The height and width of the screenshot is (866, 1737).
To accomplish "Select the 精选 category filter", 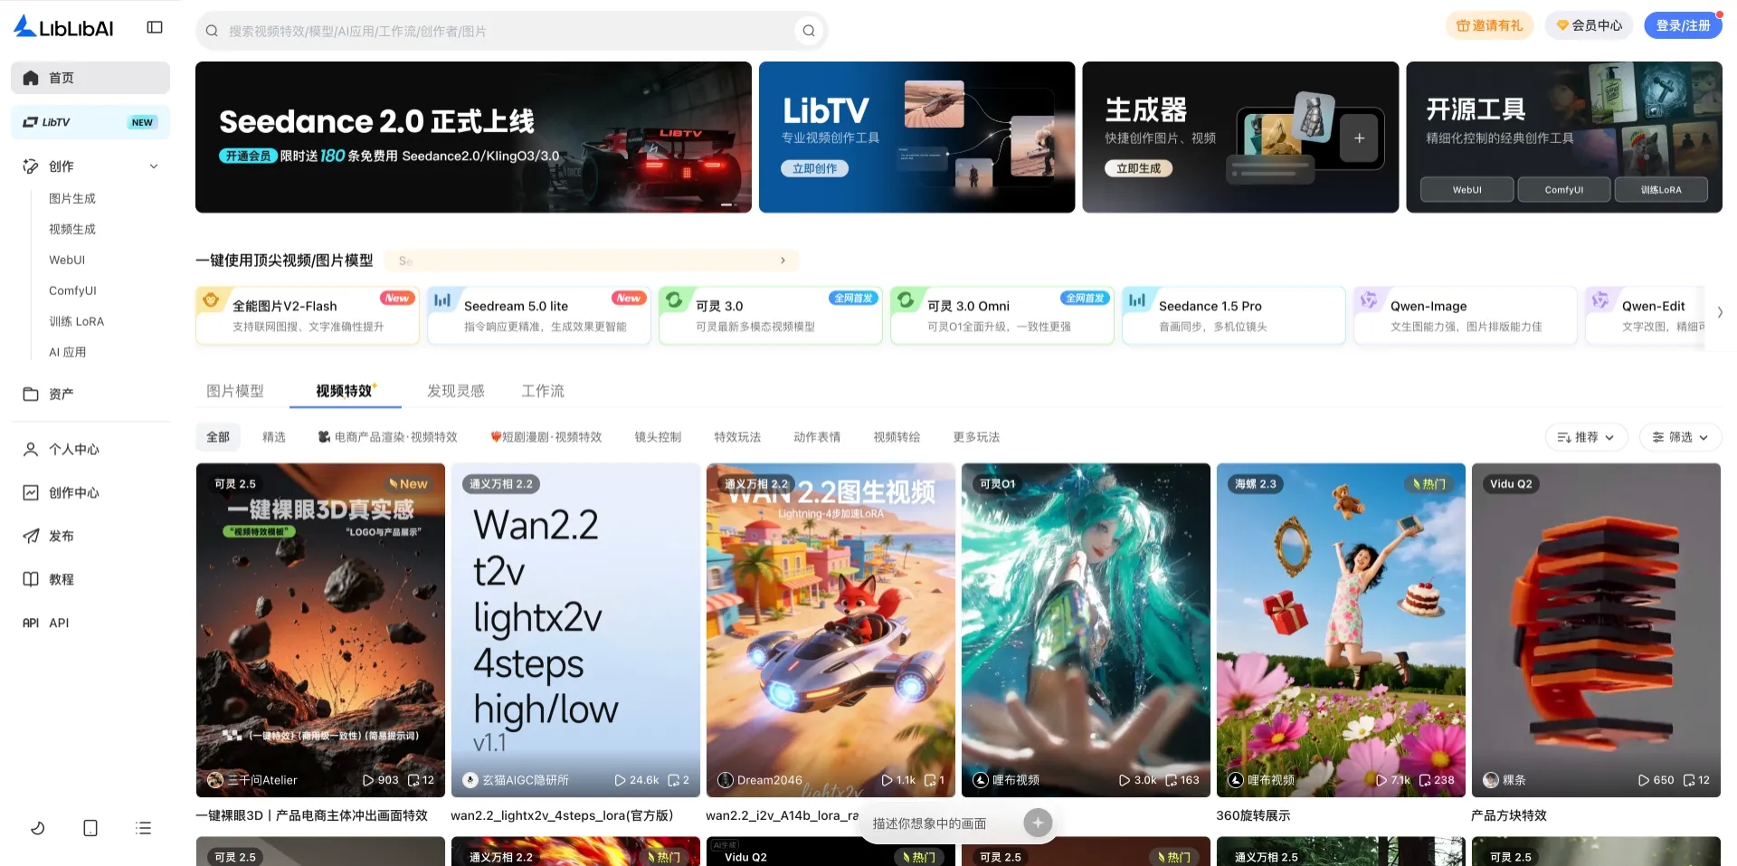I will 274,437.
